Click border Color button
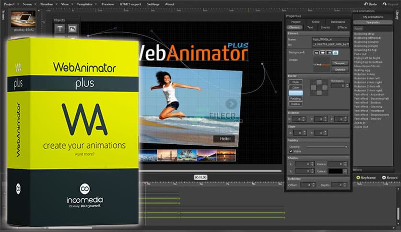Screen dimensions: 401x232 [295, 87]
